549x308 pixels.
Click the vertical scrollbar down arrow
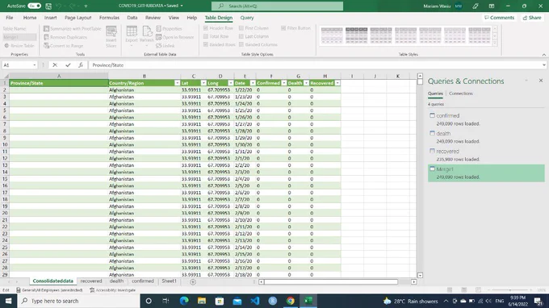(x=420, y=275)
